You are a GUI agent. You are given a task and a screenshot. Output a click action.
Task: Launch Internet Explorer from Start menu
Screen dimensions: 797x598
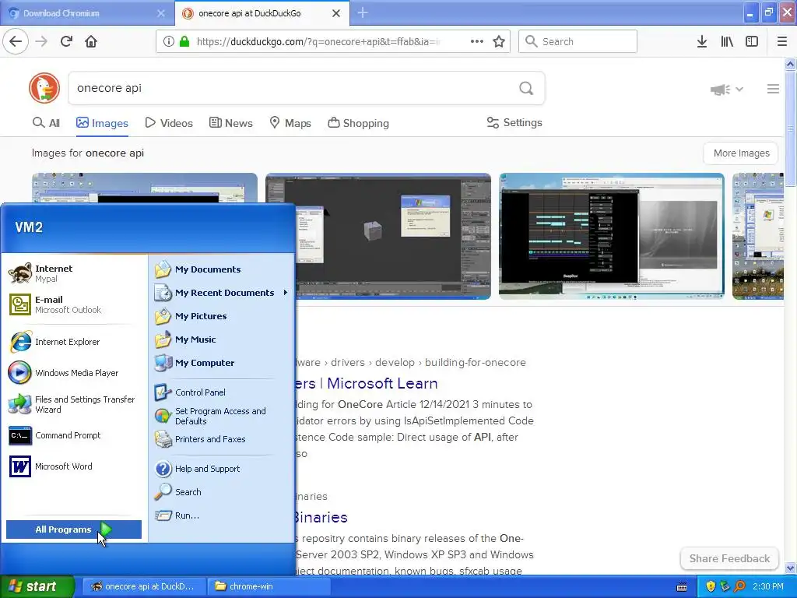click(x=74, y=342)
